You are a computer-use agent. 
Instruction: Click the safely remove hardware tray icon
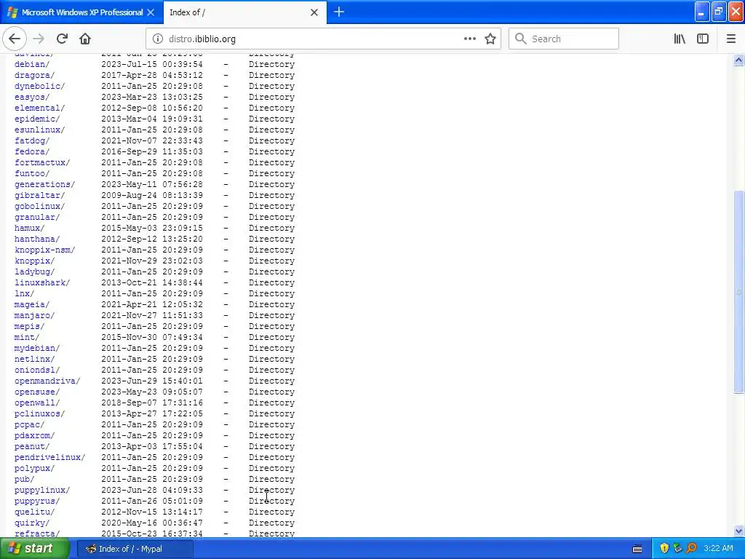point(677,549)
